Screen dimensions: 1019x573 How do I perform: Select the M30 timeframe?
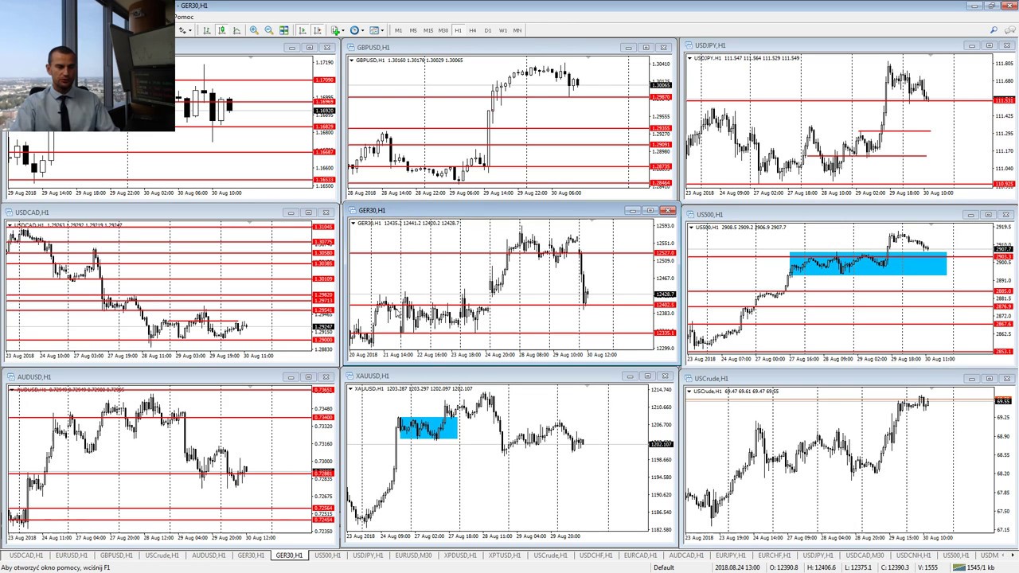coord(443,30)
